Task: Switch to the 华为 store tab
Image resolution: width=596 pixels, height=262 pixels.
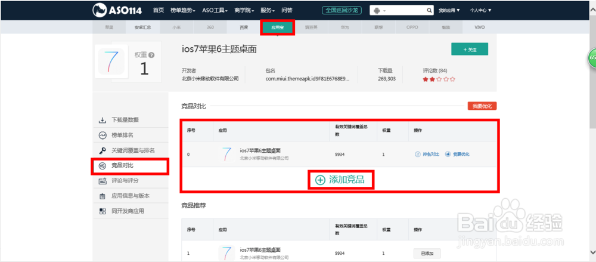Action: (x=344, y=27)
